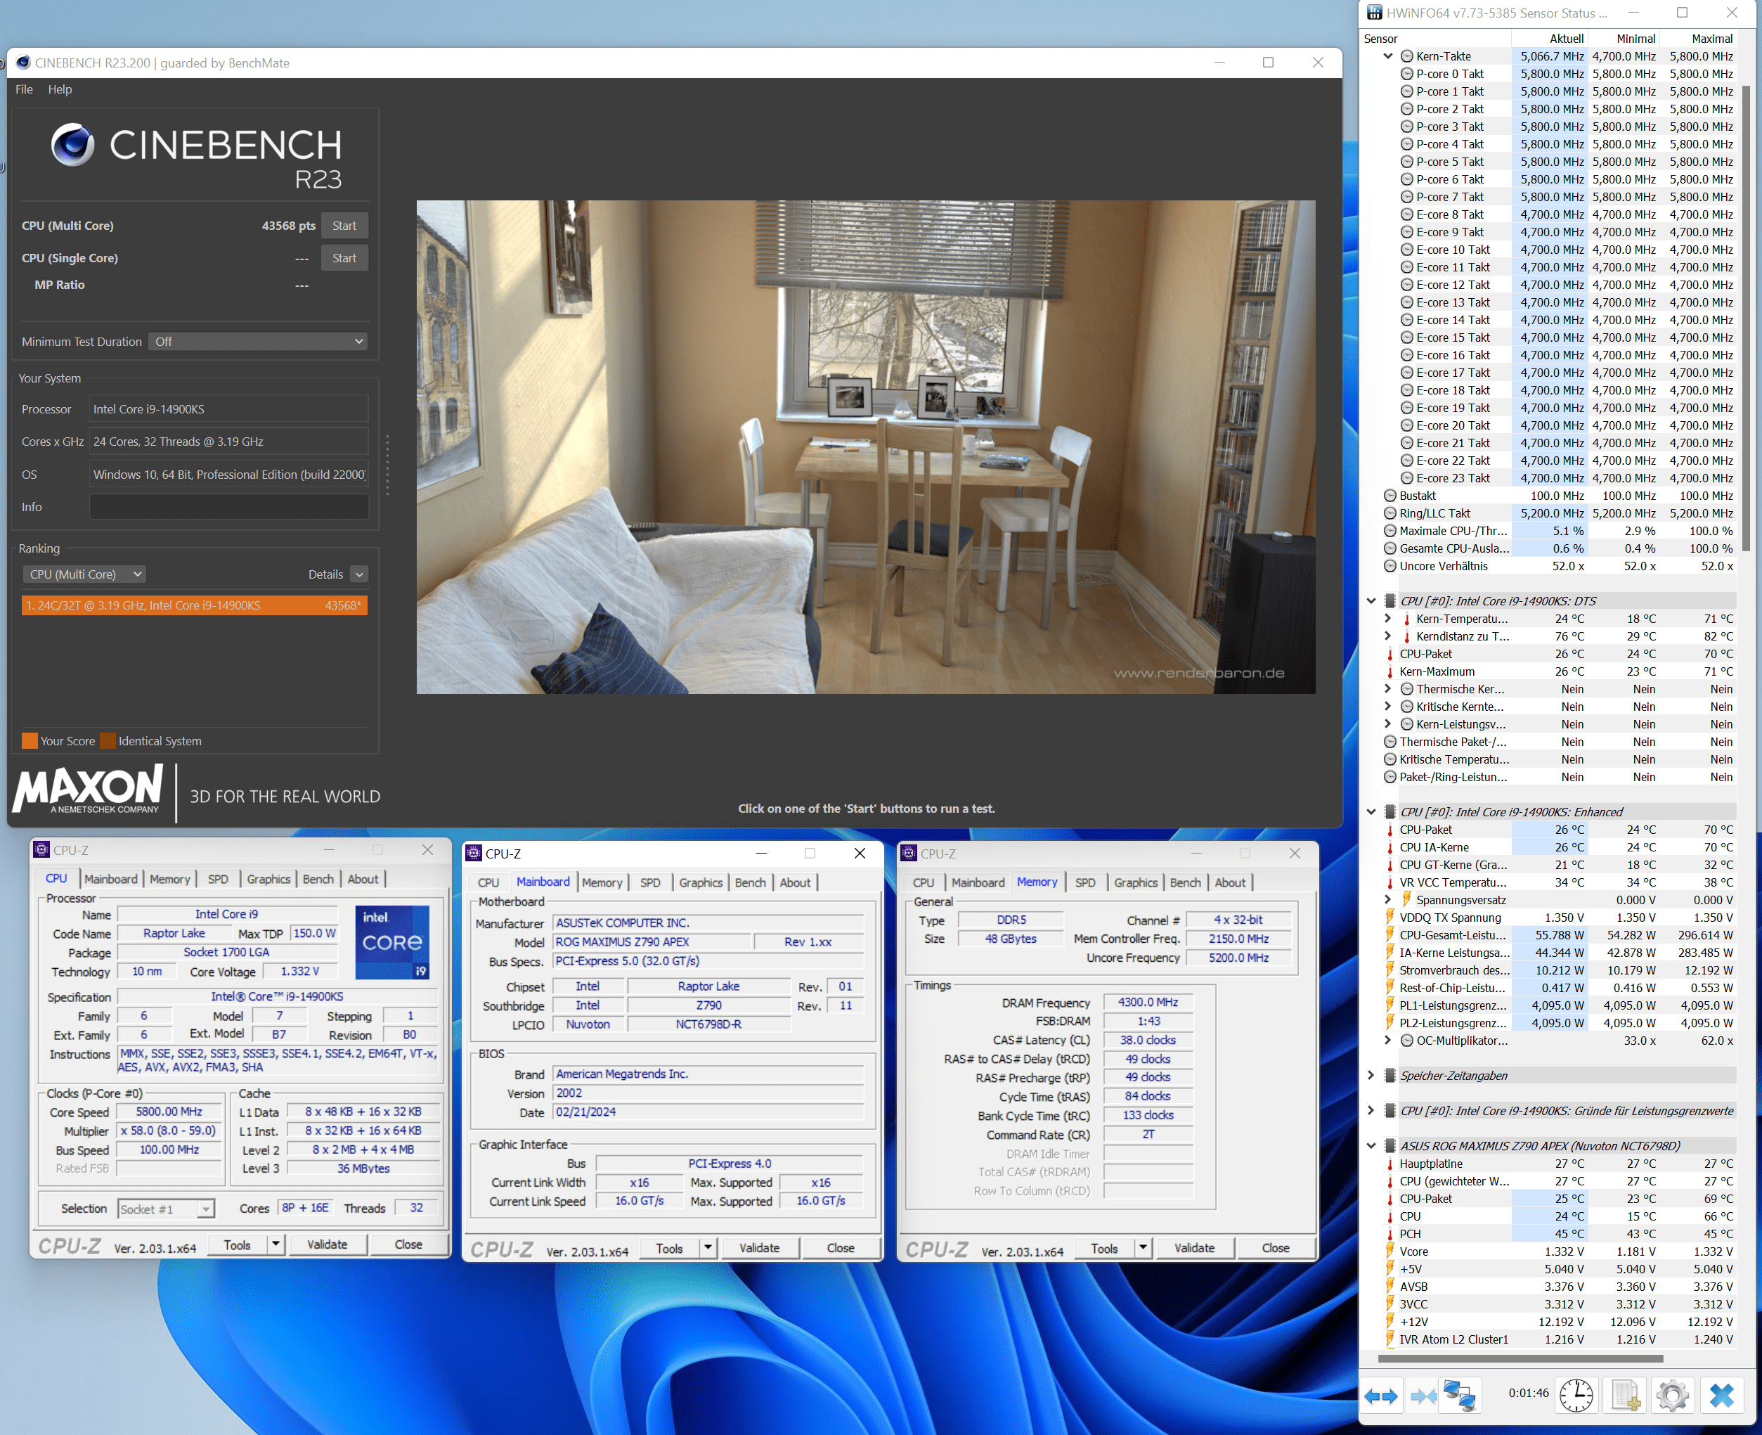Click the HWiNFO expand columns arrows icon
This screenshot has height=1435, width=1762.
pyautogui.click(x=1380, y=1396)
